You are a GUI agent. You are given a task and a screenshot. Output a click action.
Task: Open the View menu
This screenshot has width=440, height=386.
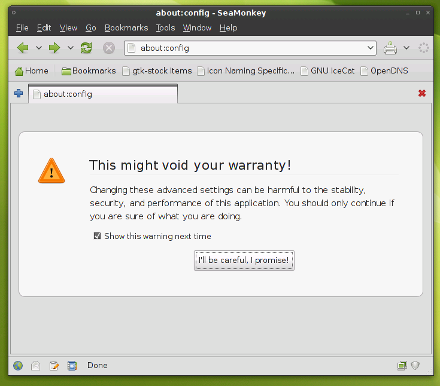click(68, 27)
